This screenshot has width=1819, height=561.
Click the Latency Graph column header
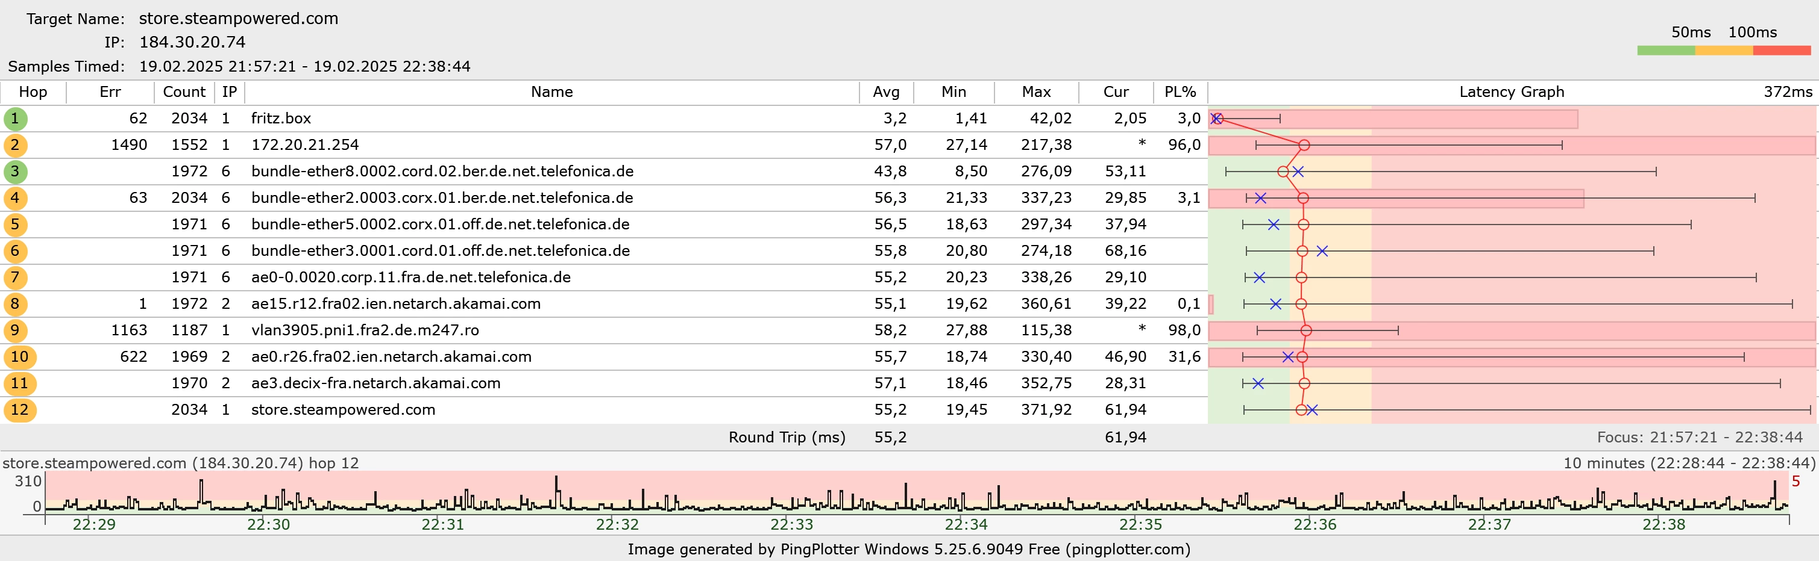coord(1512,91)
